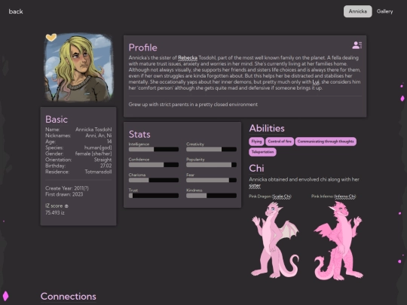Click the 'Create Year: 2011(?)' text
Viewport: 407px width, 305px height.
pos(67,188)
